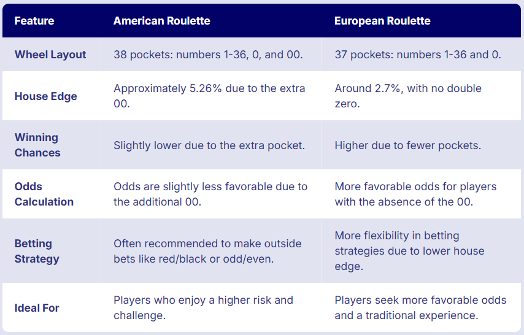Click 'Slightly lower due to the extra pocket'
The width and height of the screenshot is (524, 335).
pos(209,145)
